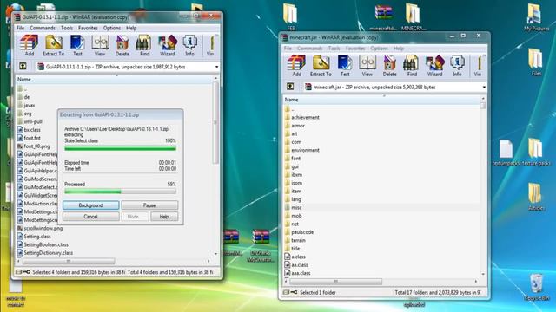Click View icon in GuiAPI WinRAR window
The image size is (556, 312).
pos(100,45)
